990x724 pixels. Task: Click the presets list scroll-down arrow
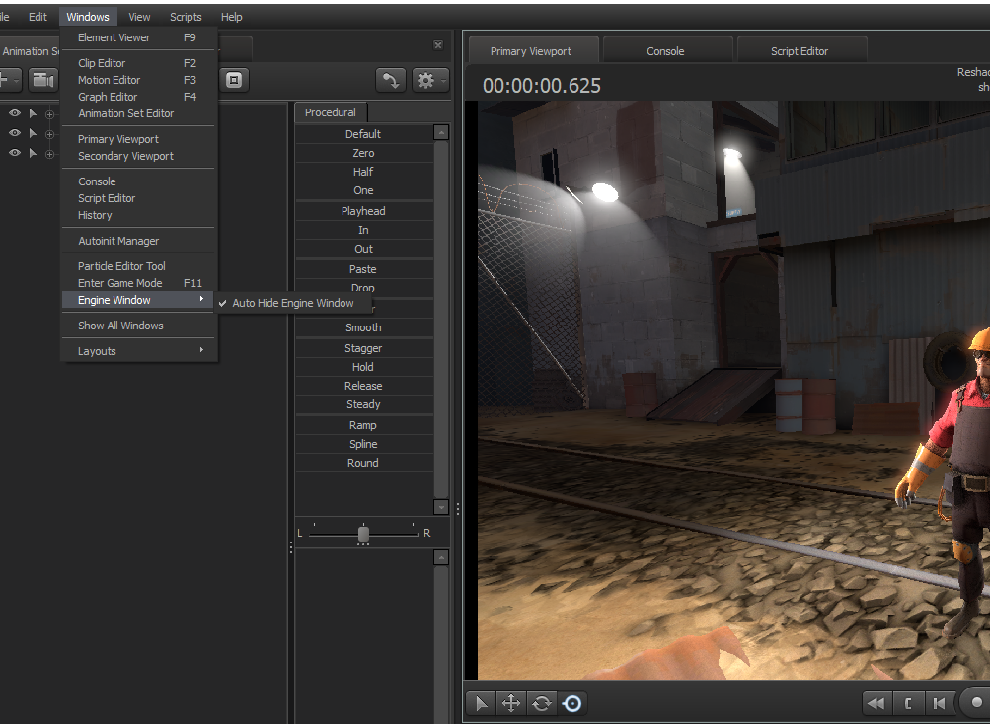tap(441, 507)
